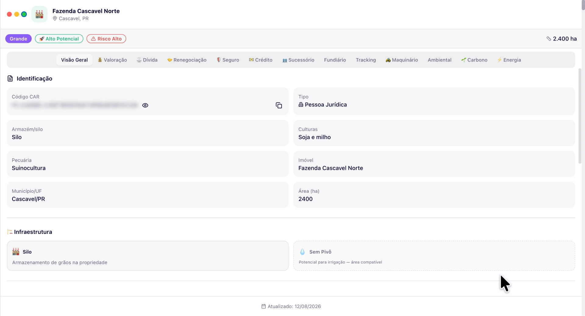
Task: Click the Alto Potencial badge
Action: 59,39
